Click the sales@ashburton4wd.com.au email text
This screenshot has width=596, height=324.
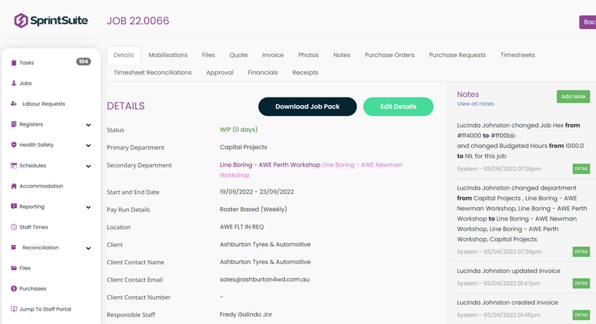point(264,279)
